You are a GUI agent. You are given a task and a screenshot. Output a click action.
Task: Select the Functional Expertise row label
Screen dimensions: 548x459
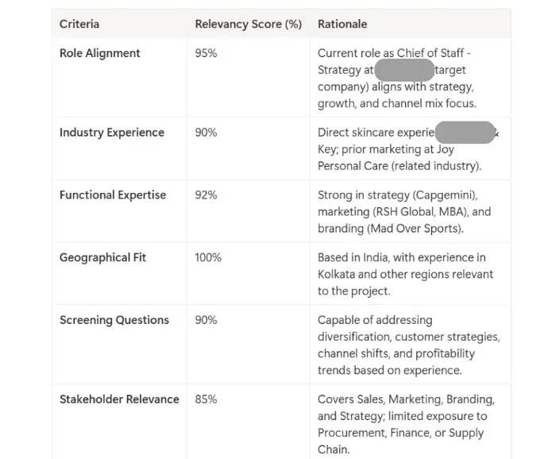[113, 195]
